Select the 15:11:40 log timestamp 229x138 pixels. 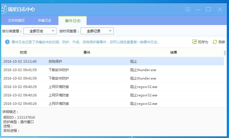pos(20,62)
